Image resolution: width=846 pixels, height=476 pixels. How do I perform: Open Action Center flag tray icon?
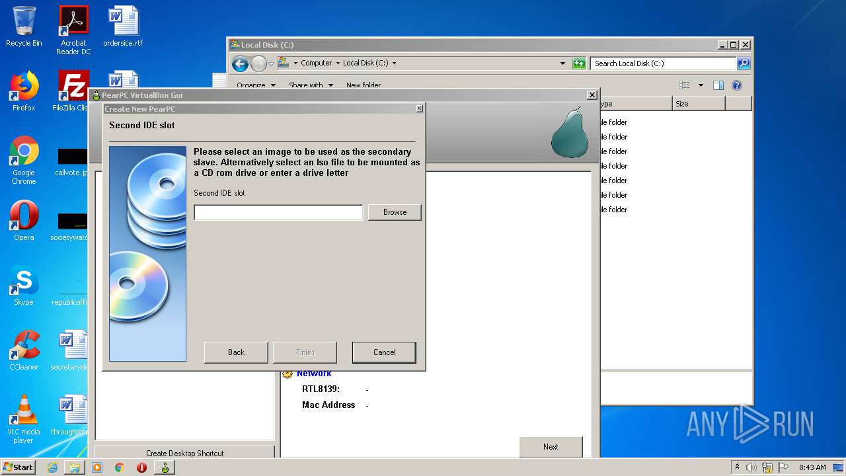click(x=783, y=467)
